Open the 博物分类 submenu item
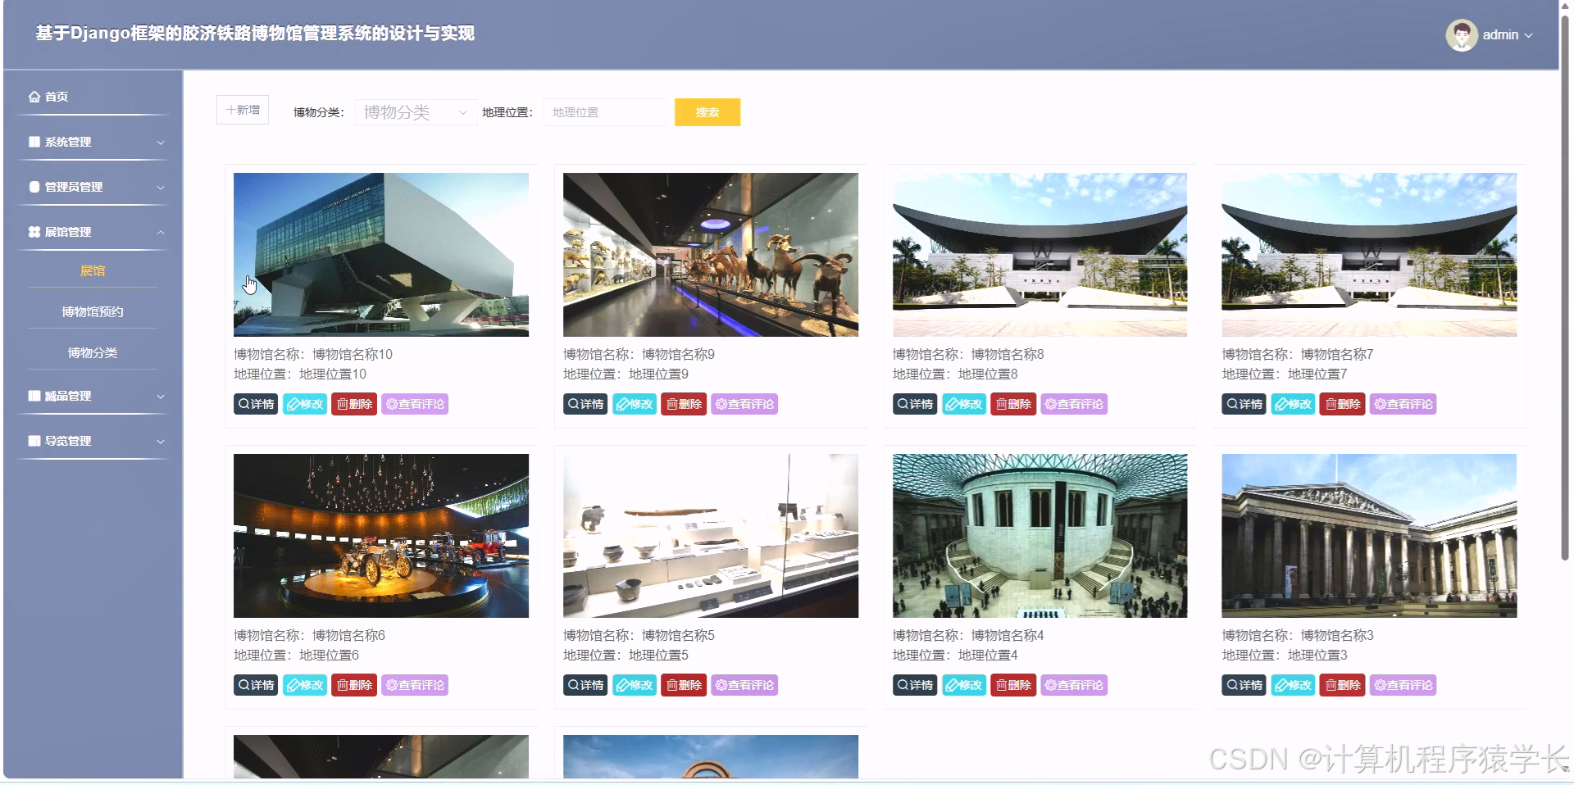The width and height of the screenshot is (1574, 785). click(x=93, y=353)
